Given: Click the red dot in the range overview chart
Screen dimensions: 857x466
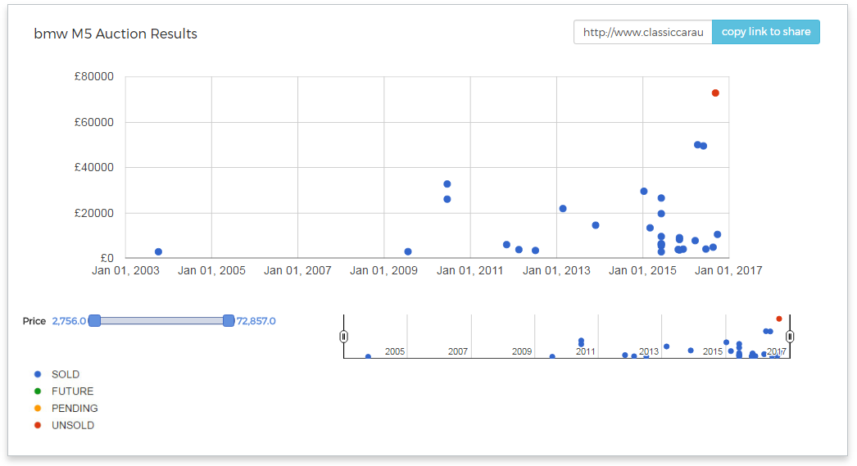Looking at the screenshot, I should [x=779, y=319].
